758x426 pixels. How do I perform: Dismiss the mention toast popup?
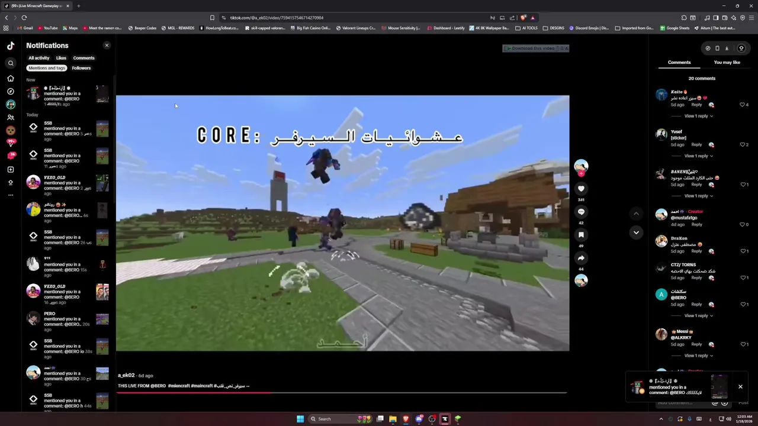(x=740, y=387)
